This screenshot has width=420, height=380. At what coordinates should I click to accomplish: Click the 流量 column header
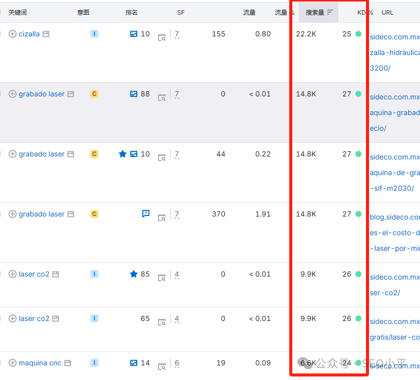[249, 12]
